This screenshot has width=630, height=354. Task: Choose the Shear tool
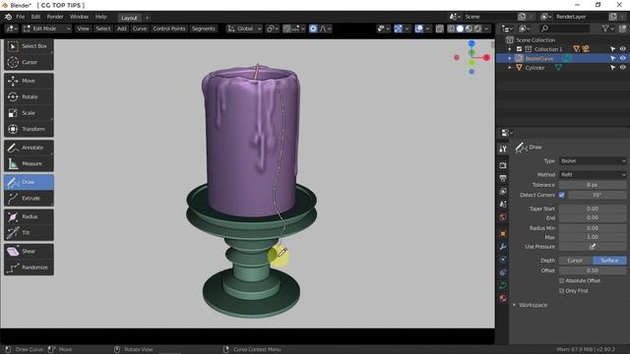pos(29,252)
